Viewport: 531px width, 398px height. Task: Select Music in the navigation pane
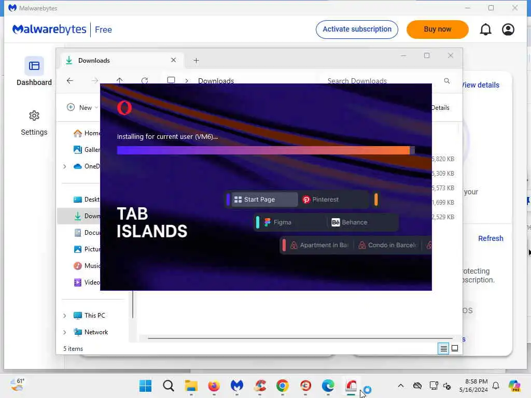pyautogui.click(x=87, y=266)
